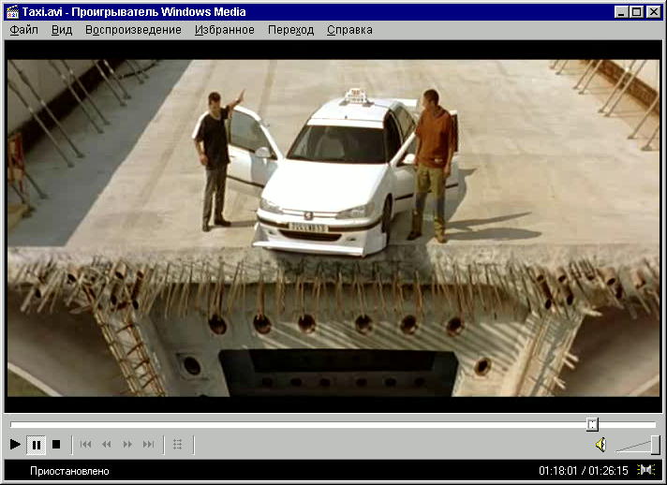Open the Файл menu
The width and height of the screenshot is (667, 485).
click(23, 30)
